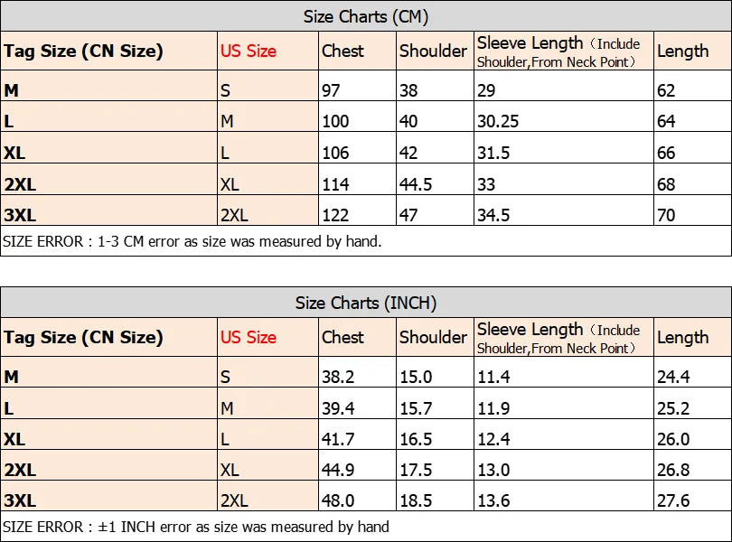This screenshot has height=542, width=732.
Task: Select the length value 66 cell
Action: pyautogui.click(x=666, y=153)
